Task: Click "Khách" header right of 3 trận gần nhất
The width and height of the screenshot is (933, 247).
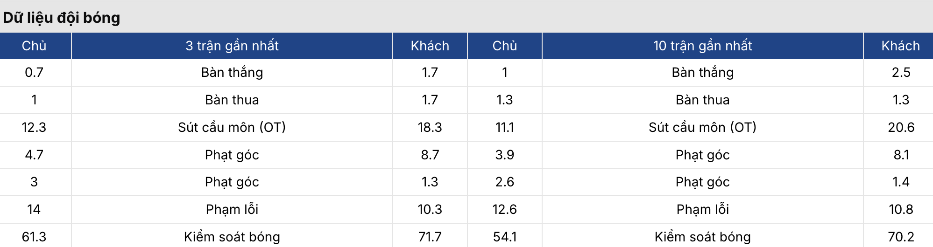Action: tap(430, 46)
